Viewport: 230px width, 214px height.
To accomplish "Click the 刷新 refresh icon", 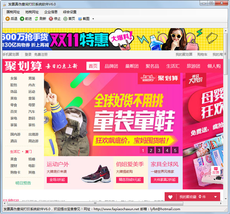I will [x=36, y=19].
